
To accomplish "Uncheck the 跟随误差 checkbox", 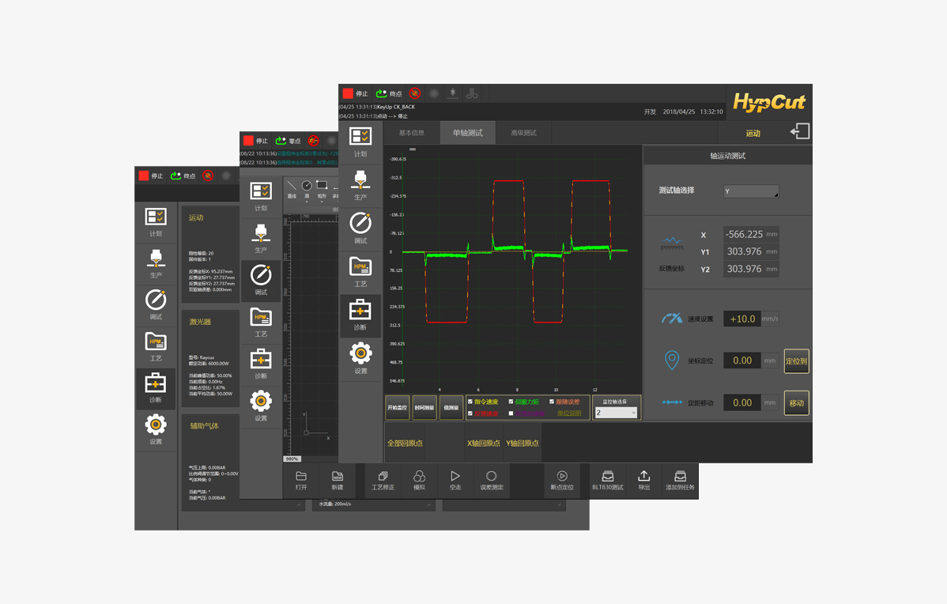I will coord(552,402).
